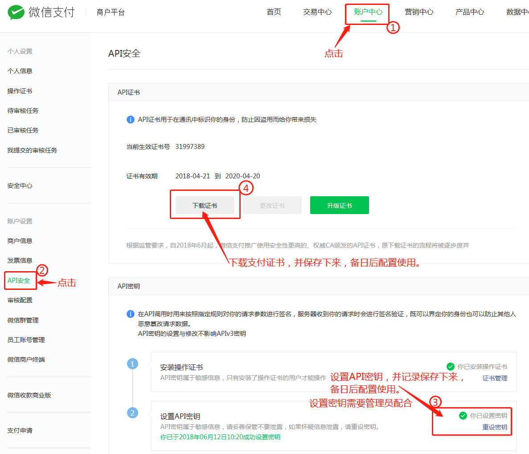Viewport: 529px width, 454px height.
Task: Open 员工账号管理 in the sidebar
Action: pyautogui.click(x=26, y=340)
